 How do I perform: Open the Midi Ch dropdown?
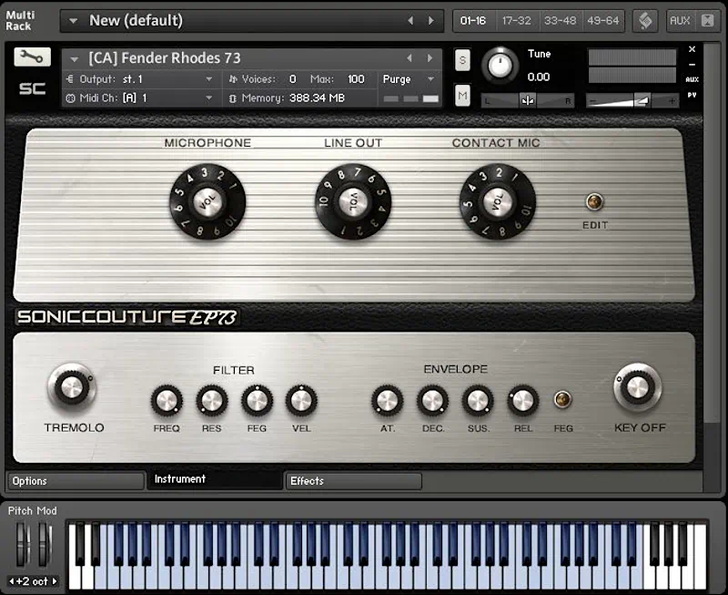click(209, 98)
